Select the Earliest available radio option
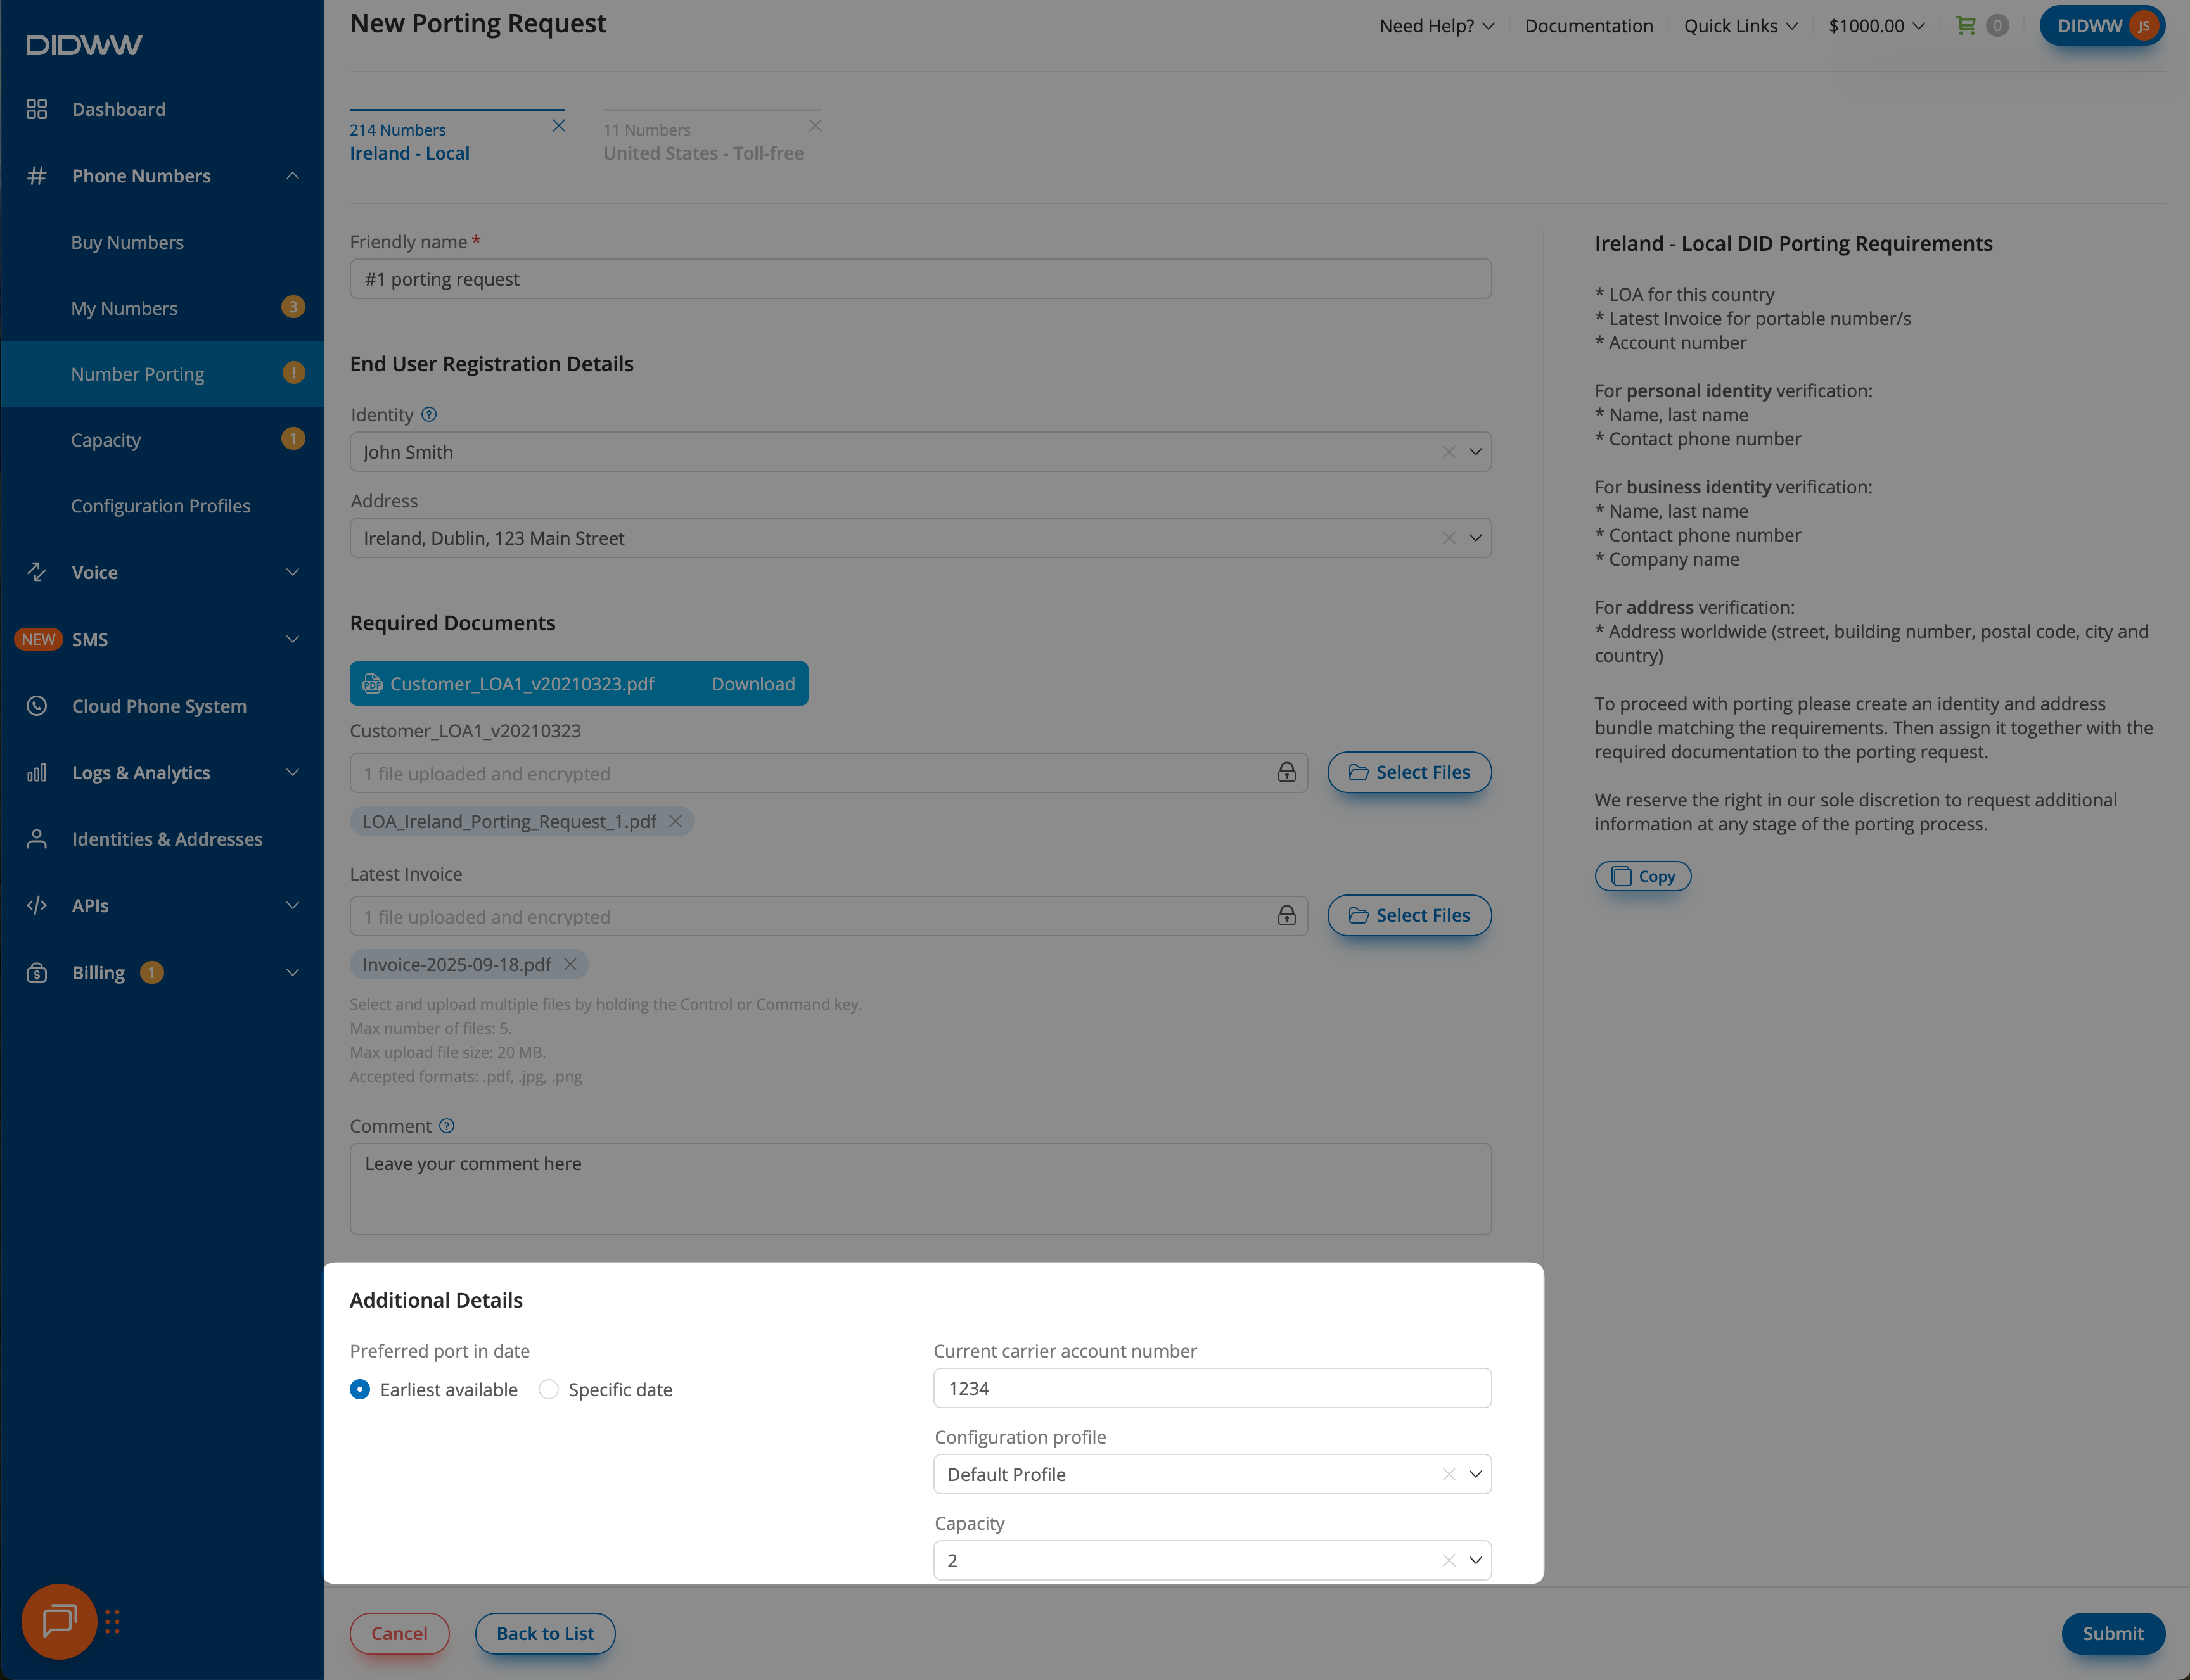The image size is (2190, 1680). pos(360,1389)
